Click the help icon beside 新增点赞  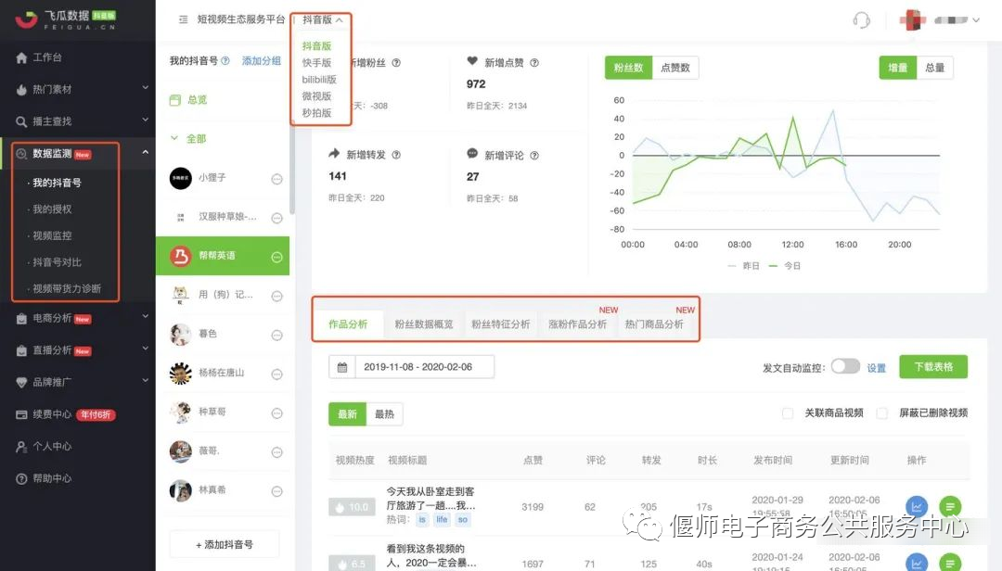tap(534, 63)
